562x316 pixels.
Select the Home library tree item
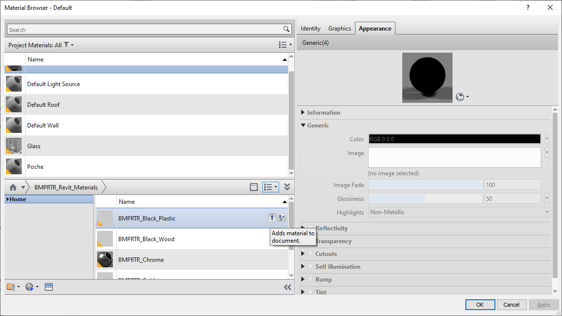click(49, 199)
